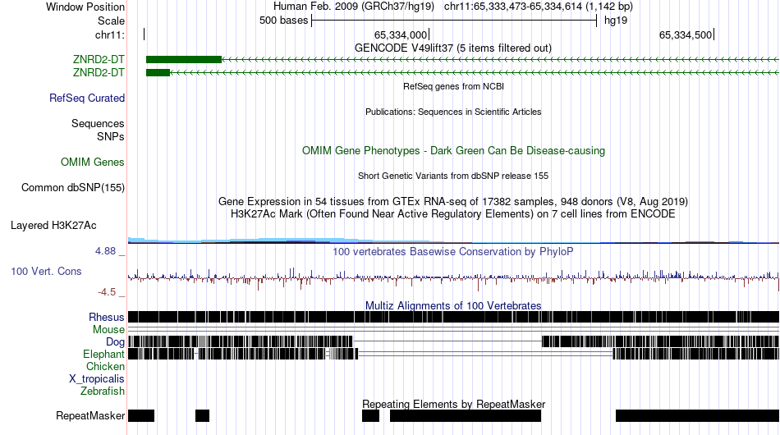Open the Layered H3K27Ac track label

53,225
